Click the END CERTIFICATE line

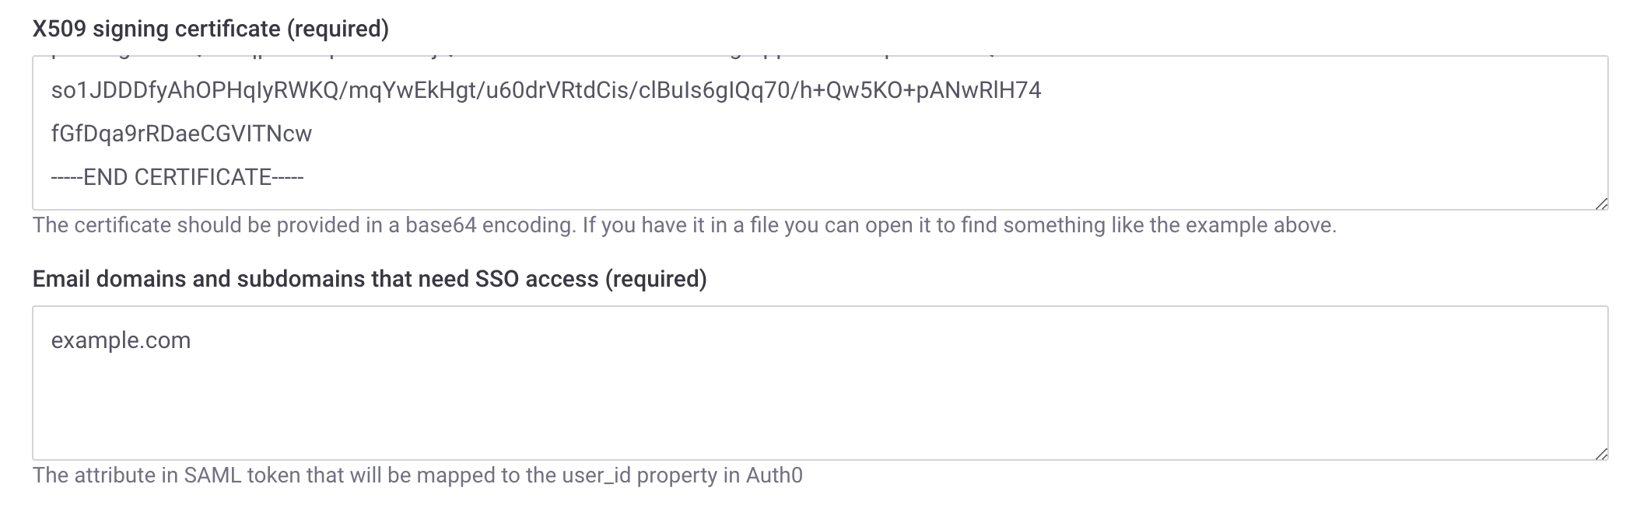click(x=175, y=178)
